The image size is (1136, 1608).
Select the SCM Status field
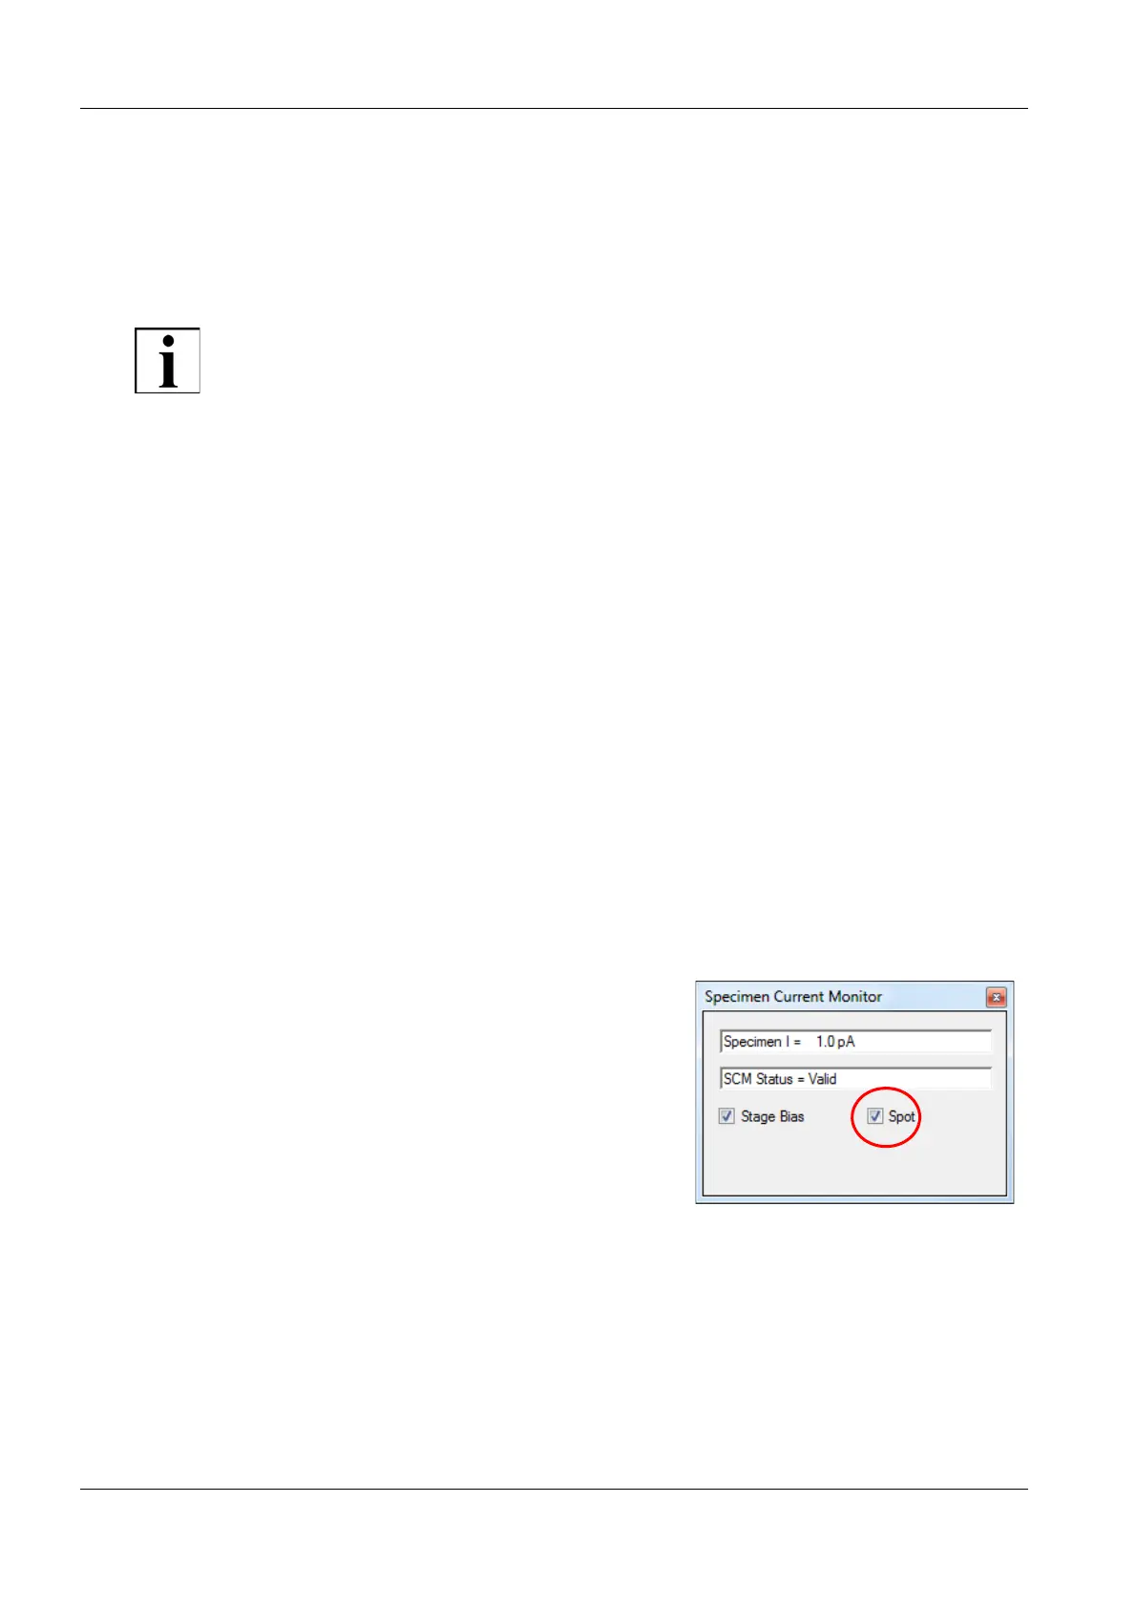coord(855,1079)
